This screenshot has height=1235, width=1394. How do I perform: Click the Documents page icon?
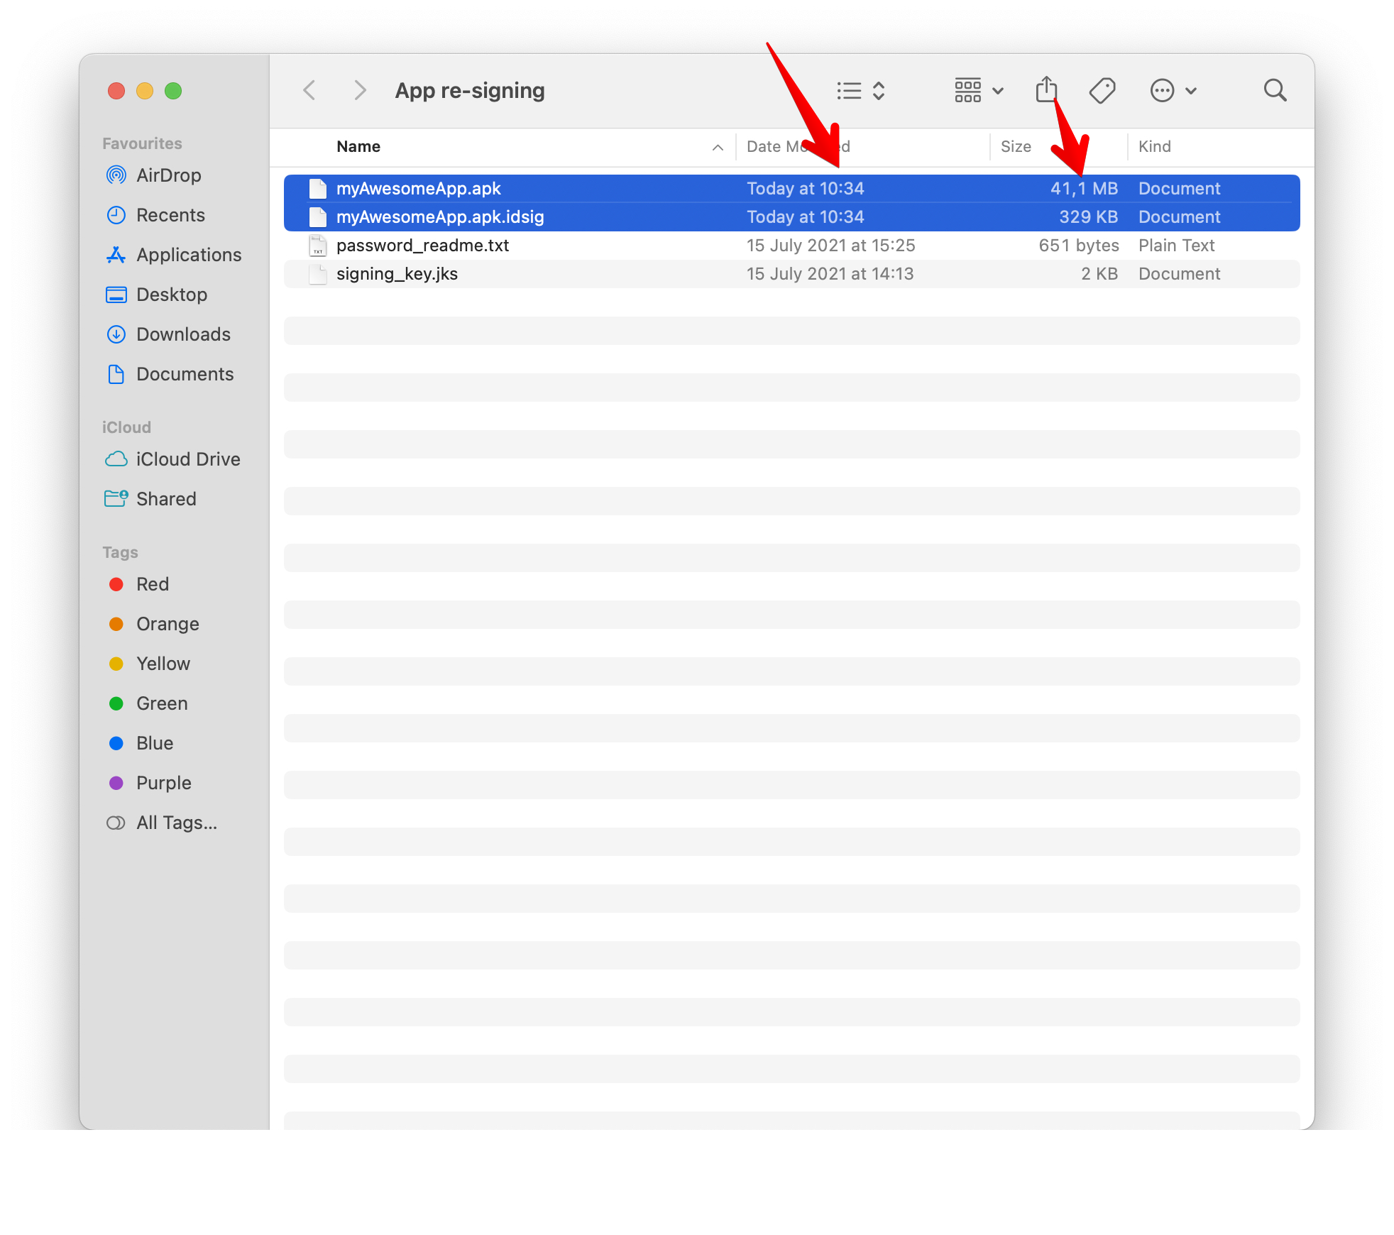[116, 374]
